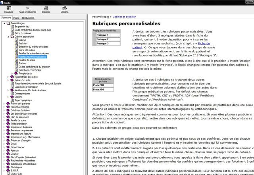Click the Agenda book icon
The image size is (254, 175).
[x=8, y=151]
